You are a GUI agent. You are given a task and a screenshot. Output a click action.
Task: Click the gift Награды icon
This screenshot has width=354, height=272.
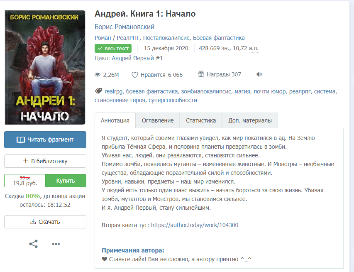201,74
